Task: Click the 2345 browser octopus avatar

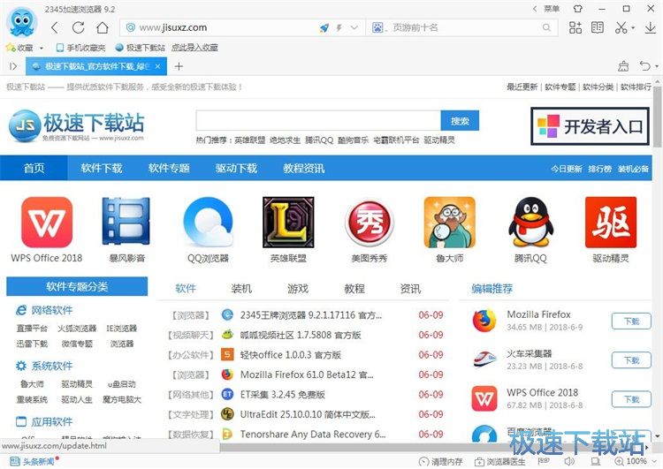Action: [21, 22]
